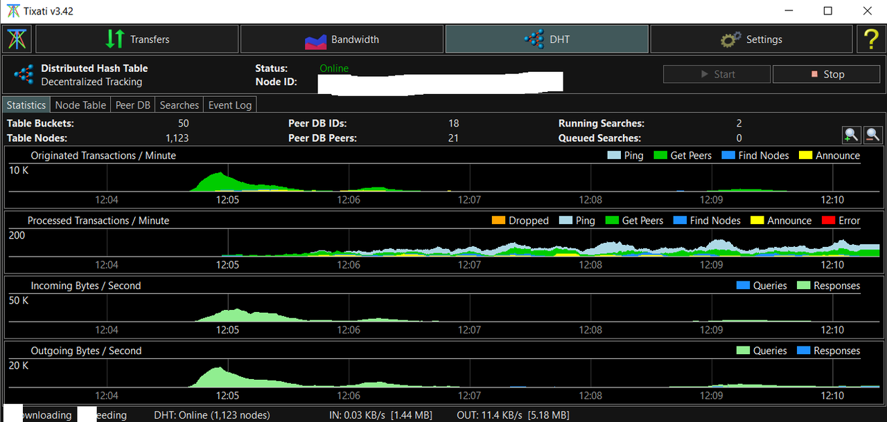The image size is (887, 422).
Task: Open the Searches tab
Action: point(179,105)
